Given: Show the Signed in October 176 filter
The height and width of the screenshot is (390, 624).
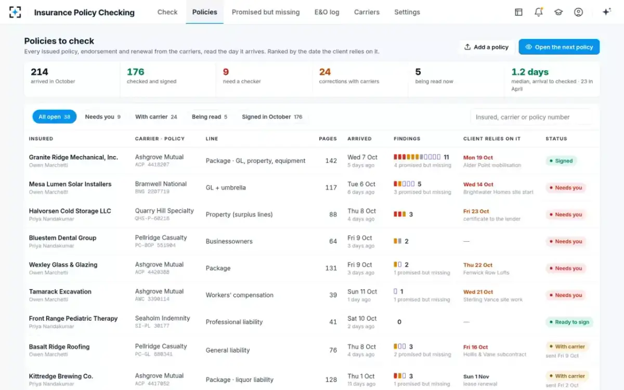Looking at the screenshot, I should click(x=272, y=117).
